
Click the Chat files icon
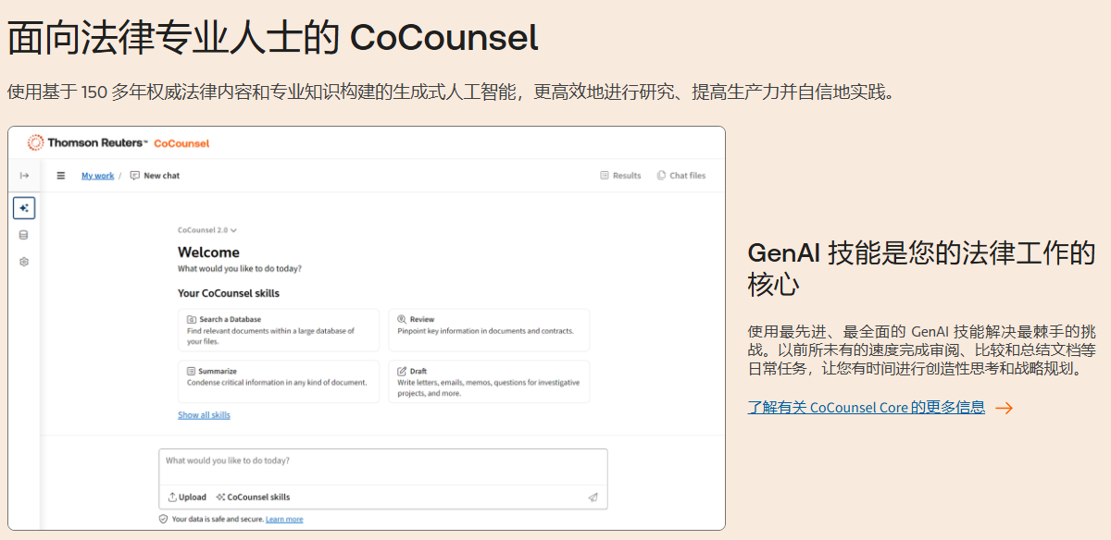coord(661,176)
